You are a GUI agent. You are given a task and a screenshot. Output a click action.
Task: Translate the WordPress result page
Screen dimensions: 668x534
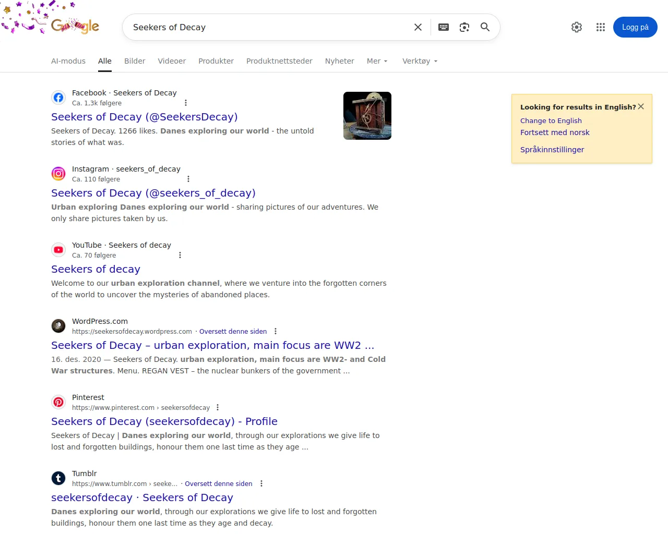(233, 332)
